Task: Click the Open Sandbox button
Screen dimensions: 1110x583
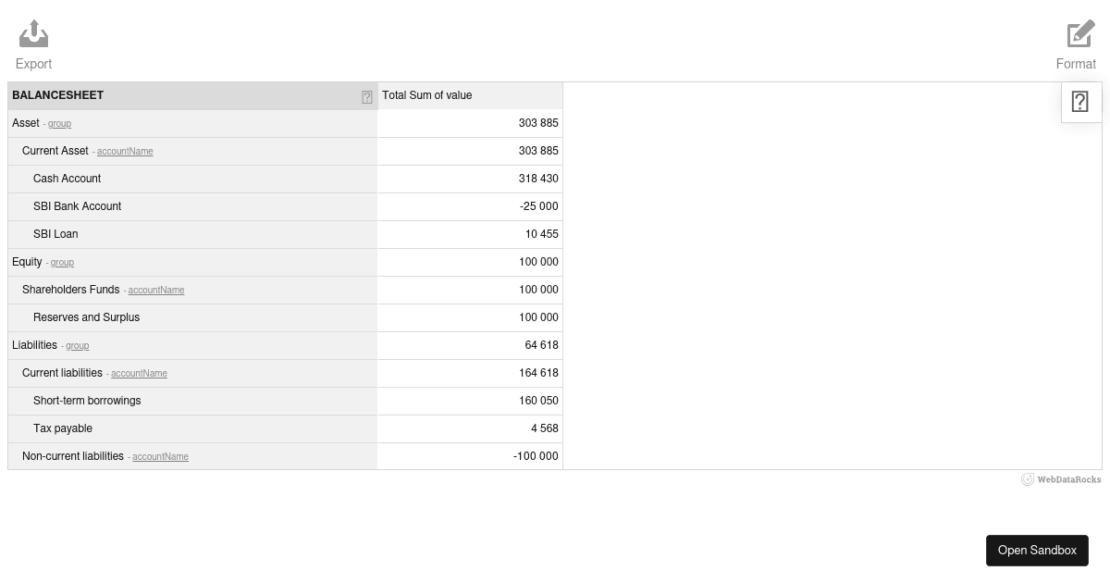Action: 1037,550
